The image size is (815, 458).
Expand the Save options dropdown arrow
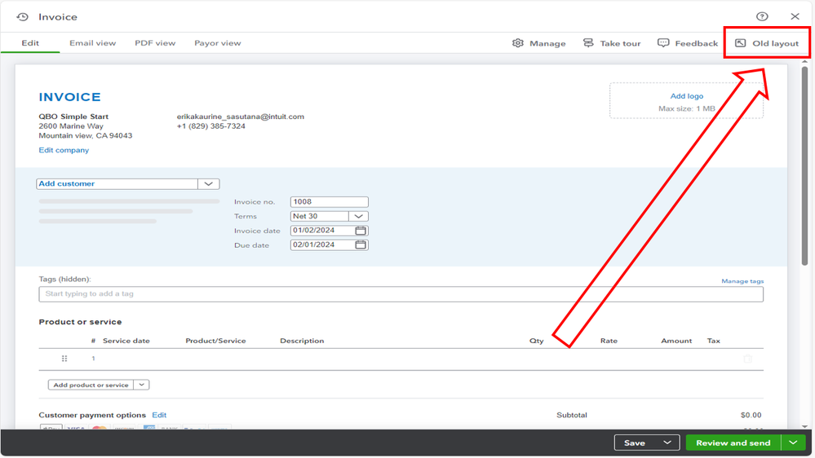tap(667, 443)
